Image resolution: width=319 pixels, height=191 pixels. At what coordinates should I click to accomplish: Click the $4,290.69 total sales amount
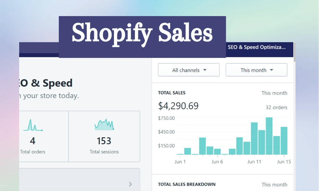(x=178, y=106)
